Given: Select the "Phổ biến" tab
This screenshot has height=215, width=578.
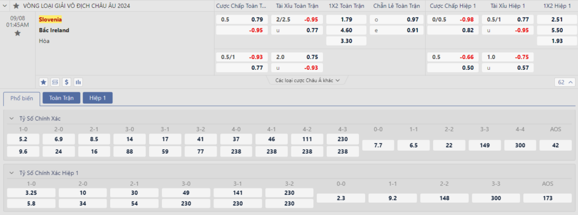Looking at the screenshot, I should (21, 98).
